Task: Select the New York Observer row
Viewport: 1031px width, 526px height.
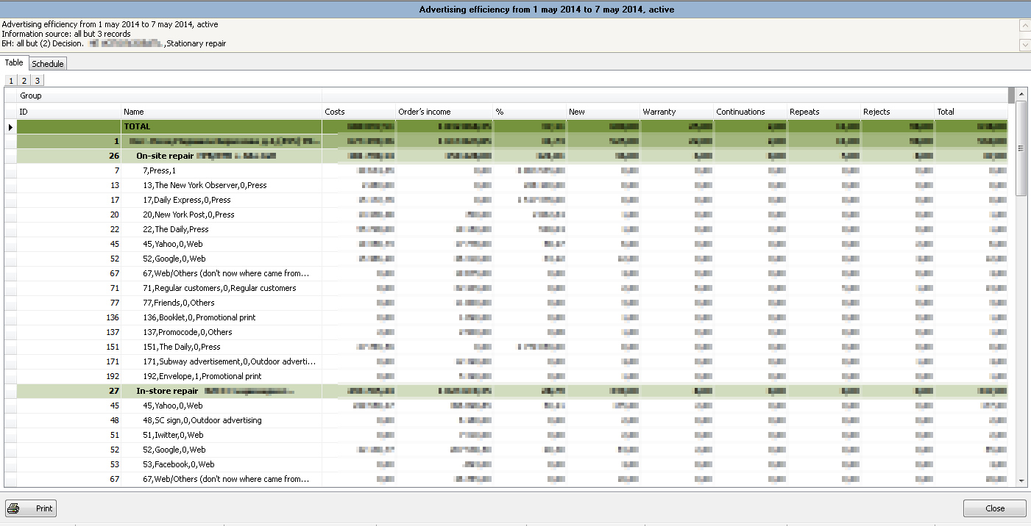Action: (x=205, y=185)
